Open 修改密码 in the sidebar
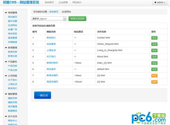This screenshot has width=170, height=125. (x=12, y=34)
